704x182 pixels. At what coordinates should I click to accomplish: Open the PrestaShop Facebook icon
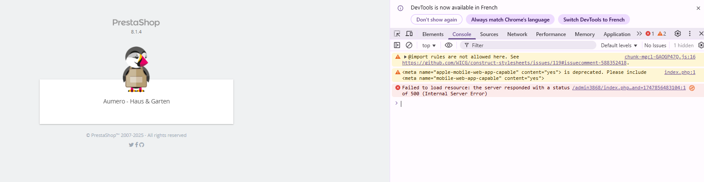point(136,145)
